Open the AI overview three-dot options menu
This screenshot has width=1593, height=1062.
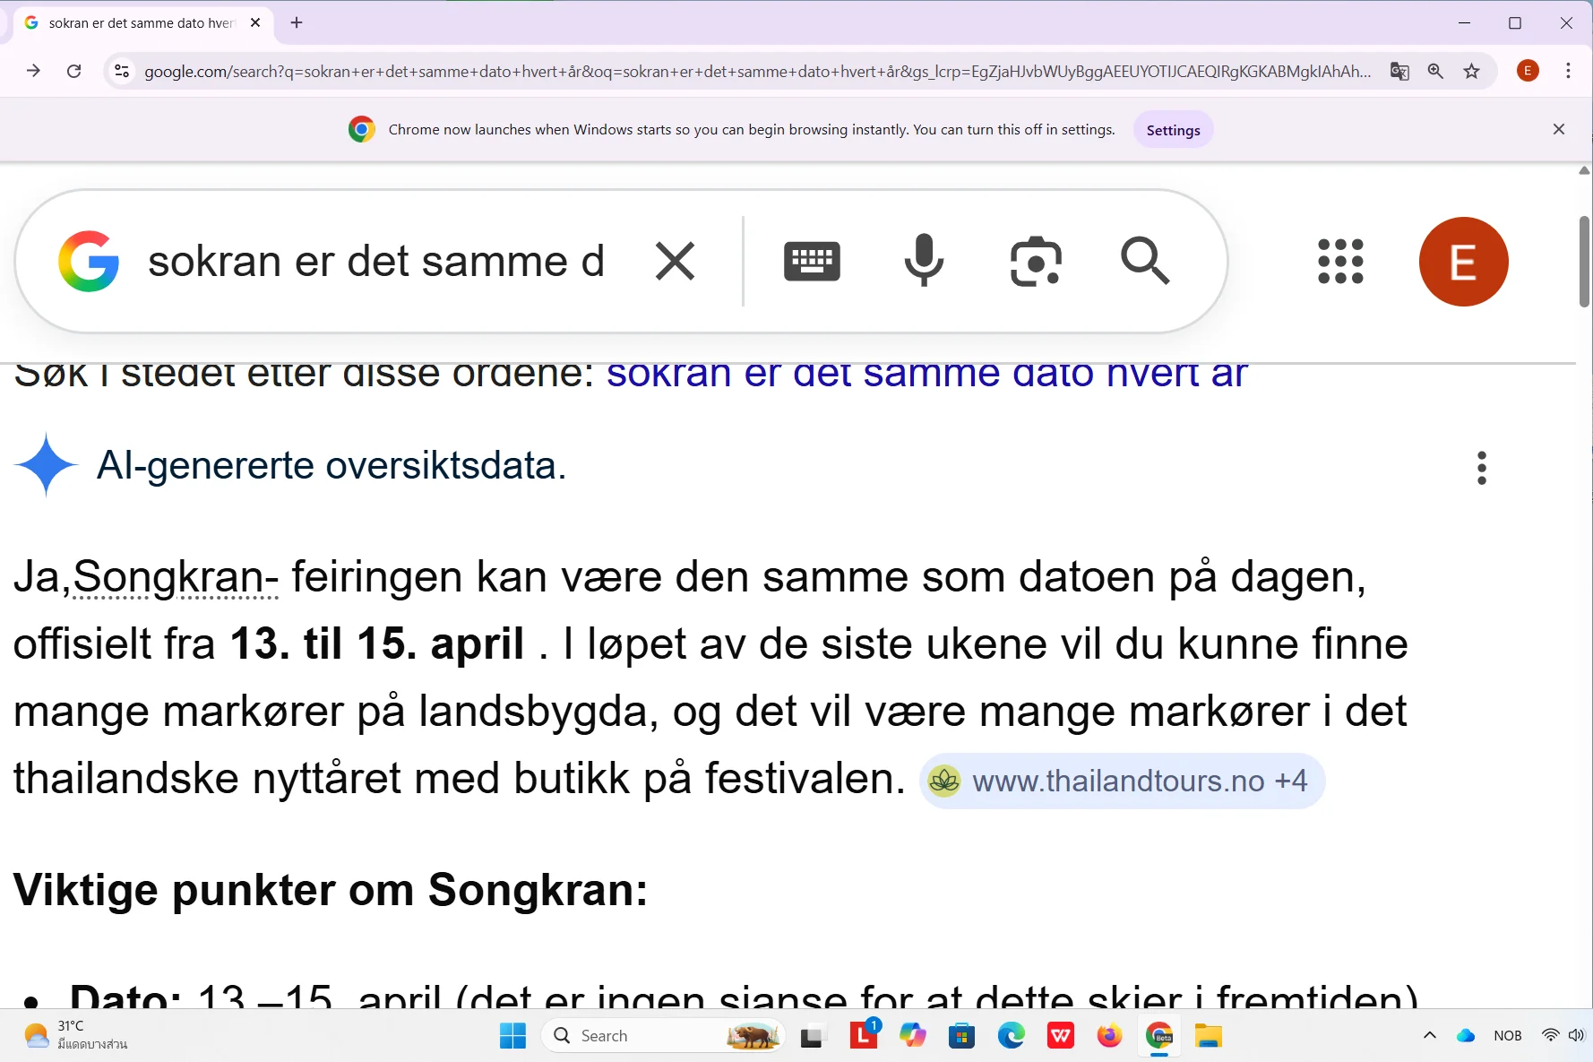[1481, 467]
